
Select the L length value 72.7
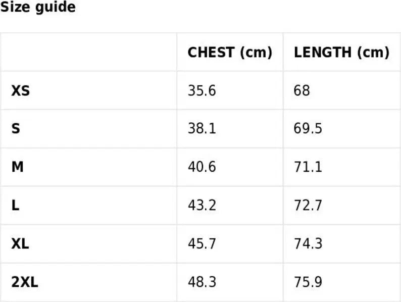(308, 206)
